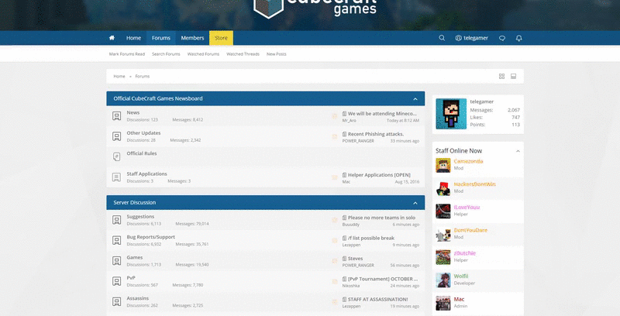Open the conversations speech bubble icon
Screen dimensions: 620x316
click(x=502, y=38)
